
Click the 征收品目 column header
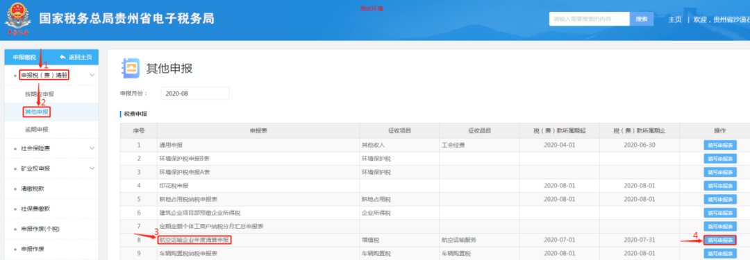(479, 130)
